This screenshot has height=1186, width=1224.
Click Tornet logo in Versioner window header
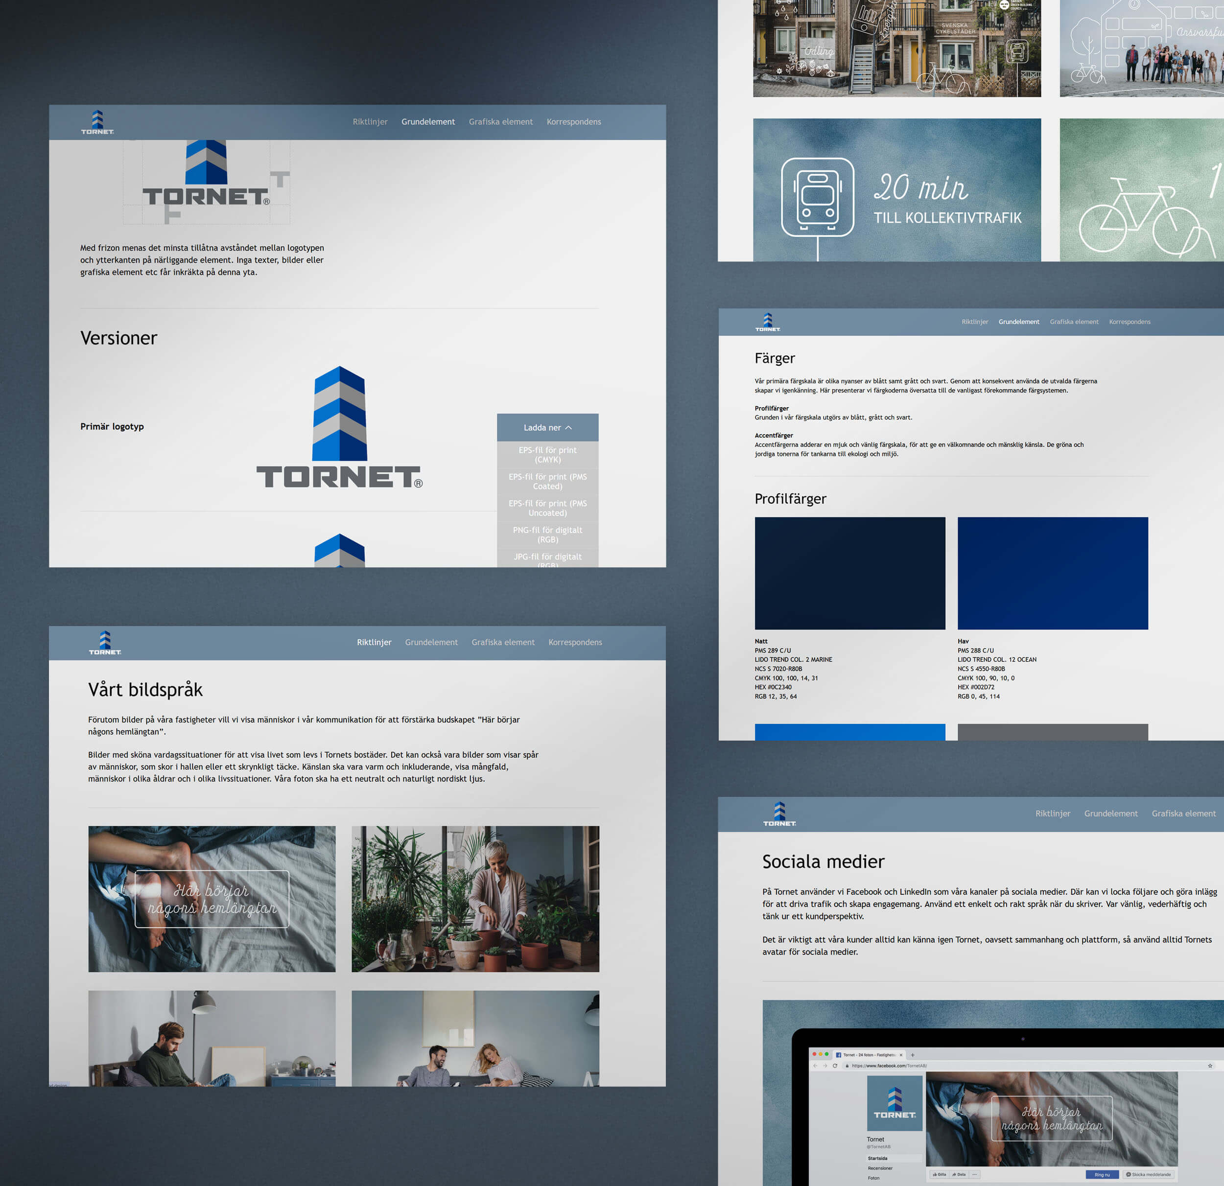(97, 122)
